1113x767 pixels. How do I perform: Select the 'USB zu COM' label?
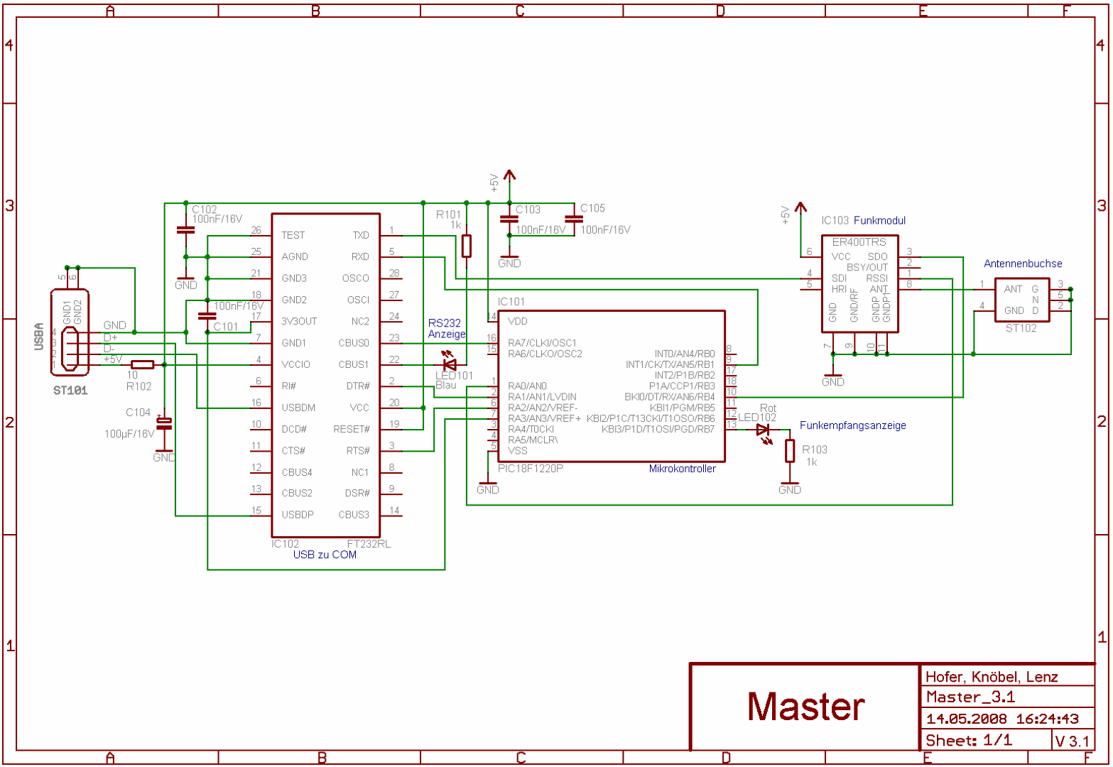(325, 555)
